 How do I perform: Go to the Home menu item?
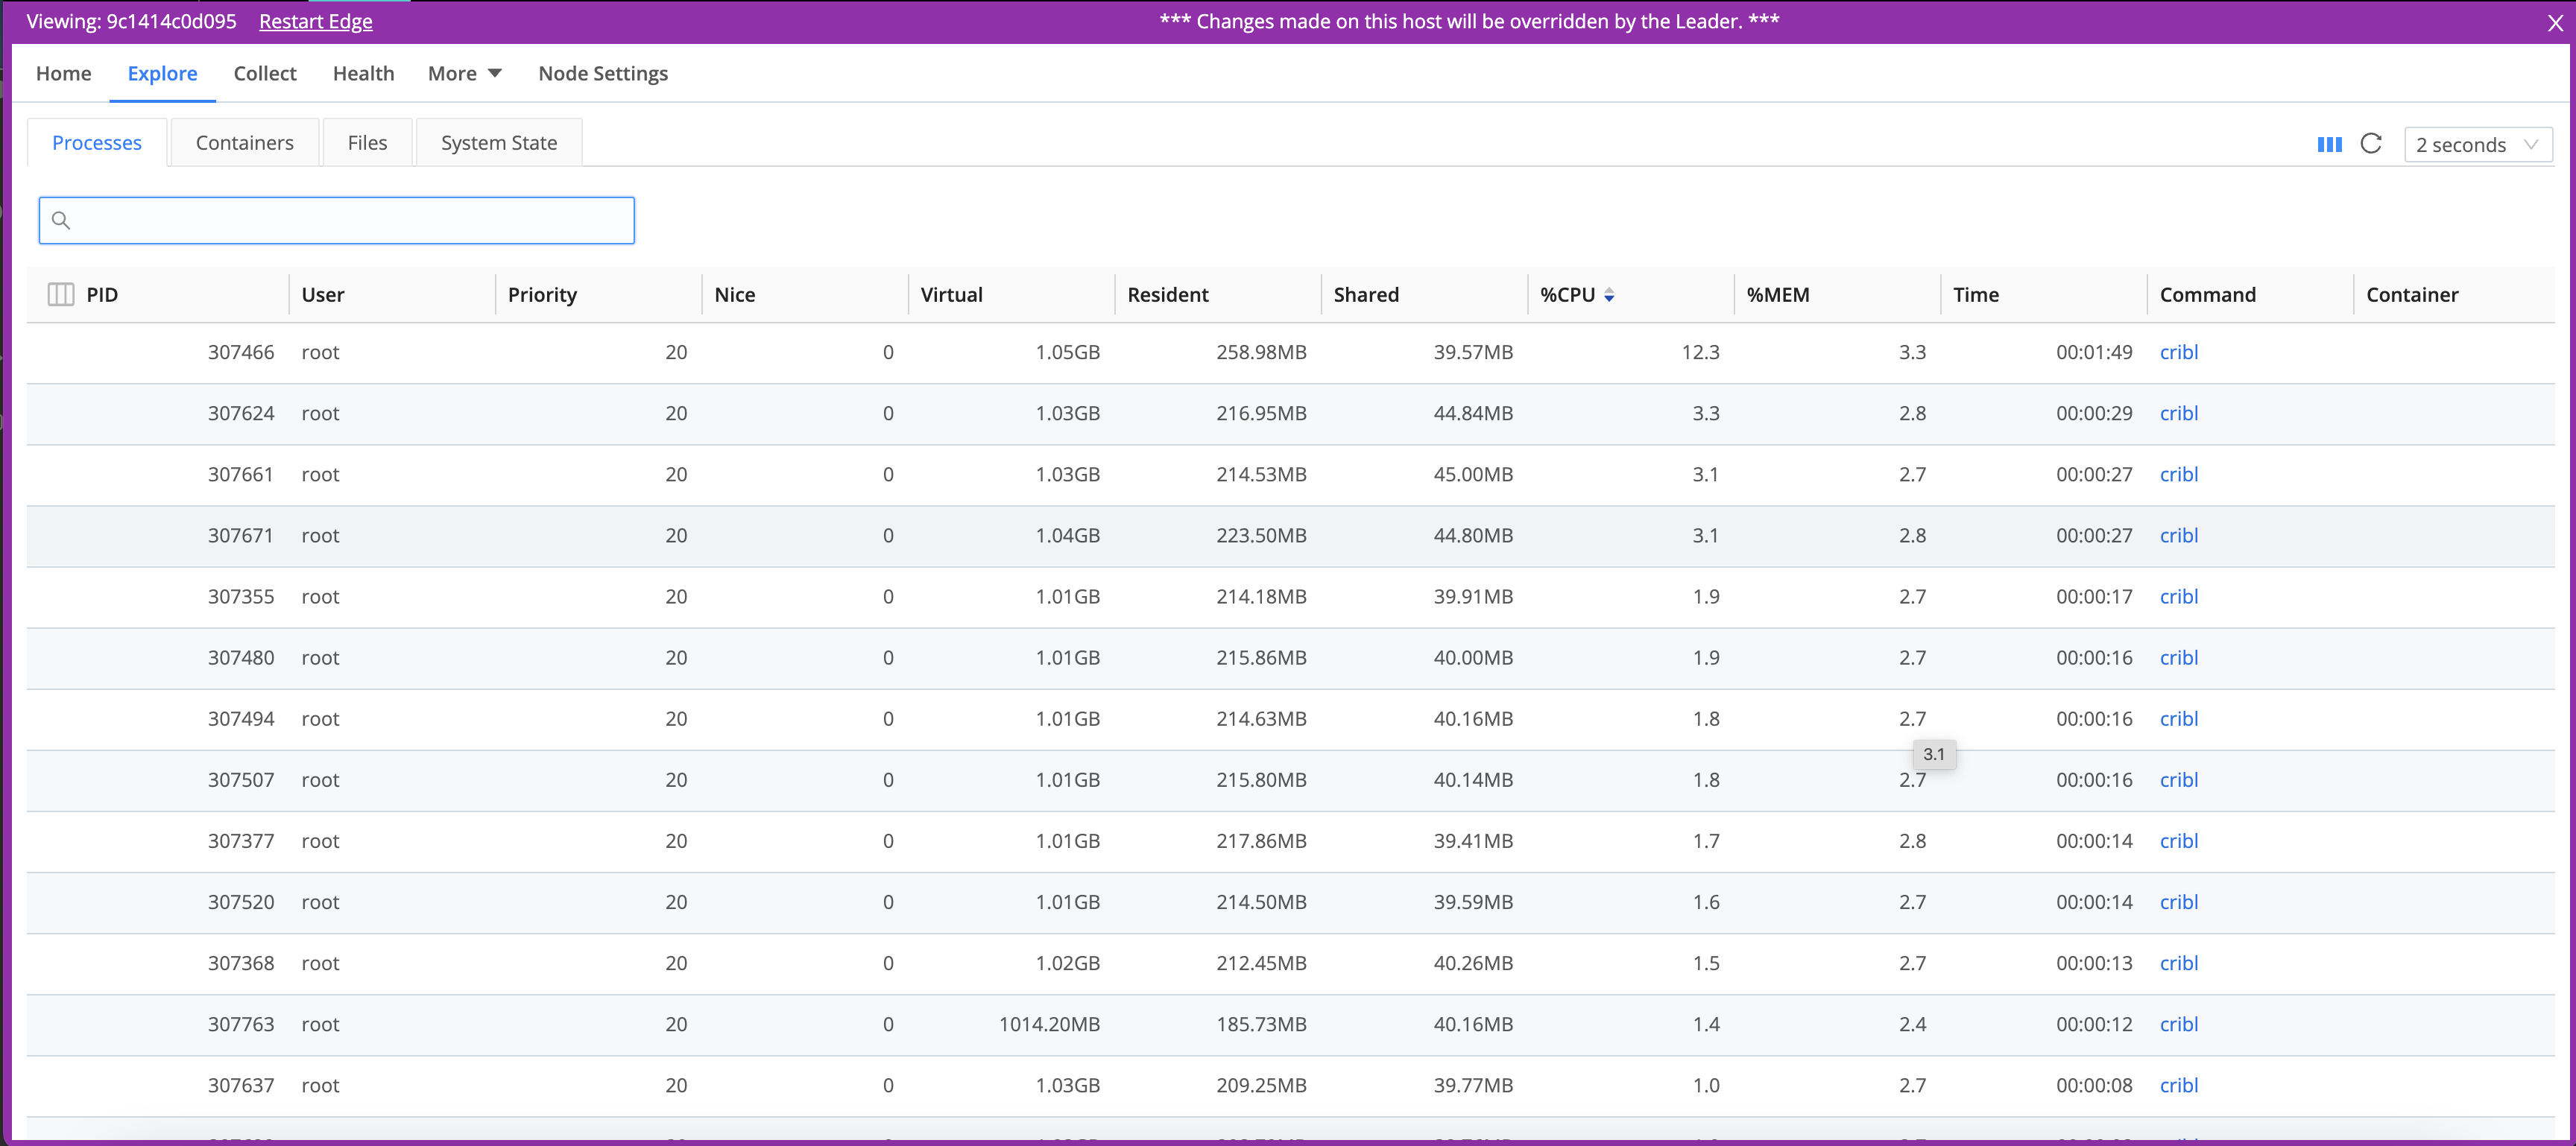pos(63,73)
